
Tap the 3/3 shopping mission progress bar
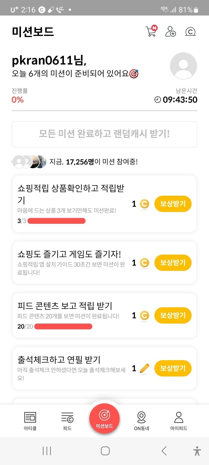(x=56, y=221)
